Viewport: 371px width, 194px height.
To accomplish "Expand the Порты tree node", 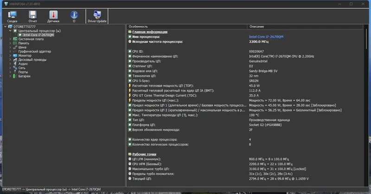I will point(10,72).
